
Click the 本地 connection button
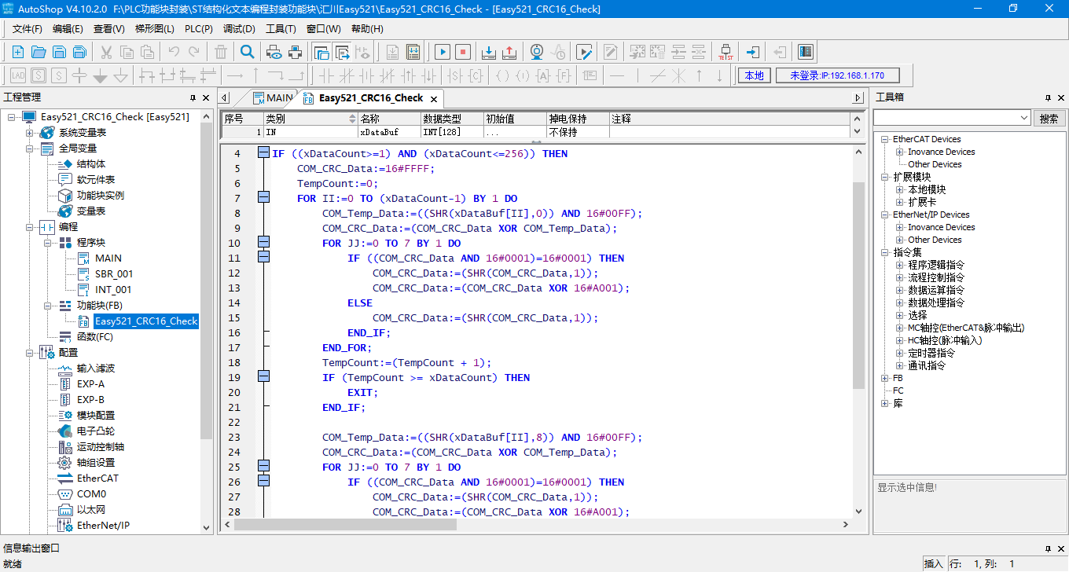(754, 75)
